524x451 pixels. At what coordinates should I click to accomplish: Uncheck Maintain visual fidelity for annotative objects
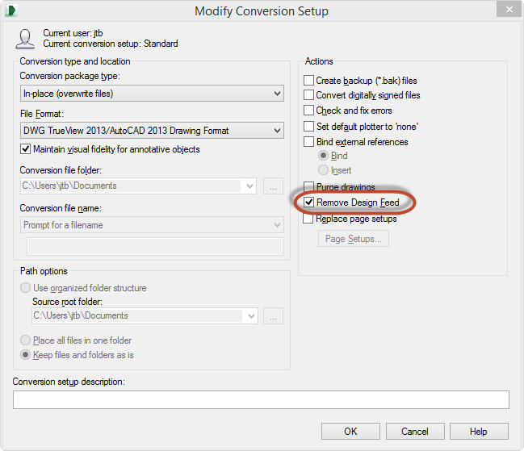point(25,149)
